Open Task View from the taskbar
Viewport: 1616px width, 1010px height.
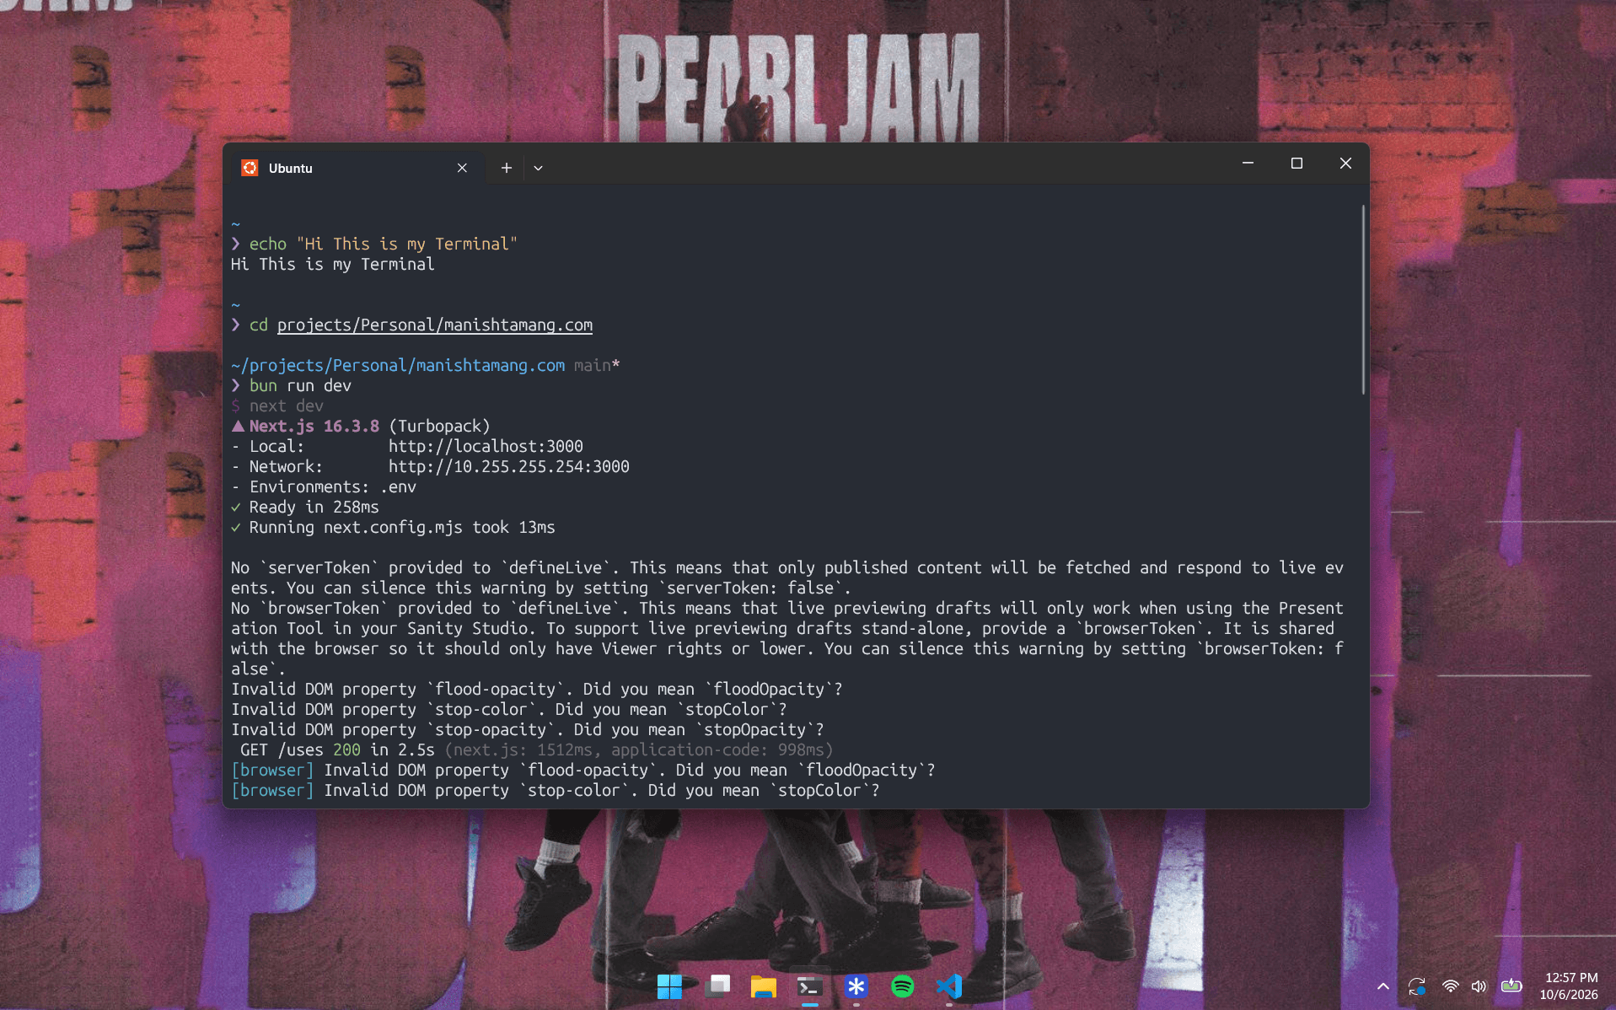[x=717, y=986]
